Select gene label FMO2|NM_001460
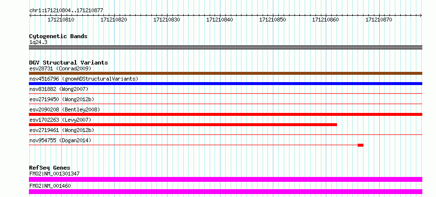The height and width of the screenshot is (197, 436). [x=50, y=186]
